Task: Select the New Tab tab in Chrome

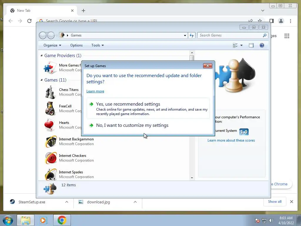Action: [42, 11]
